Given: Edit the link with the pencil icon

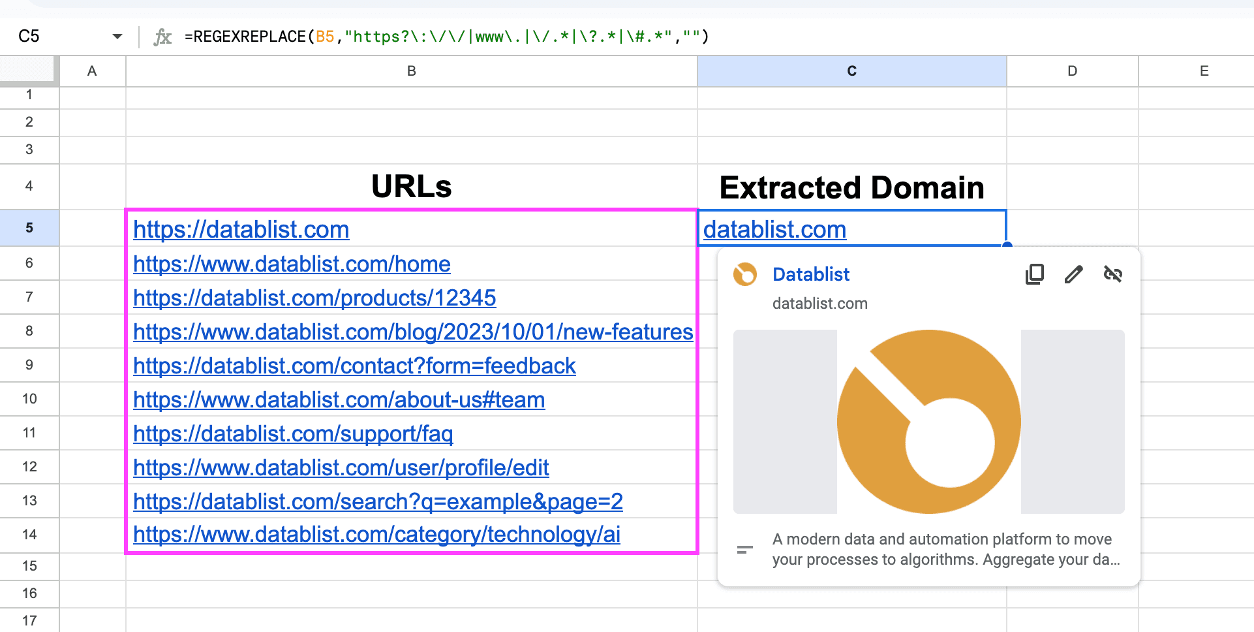Looking at the screenshot, I should (x=1073, y=274).
